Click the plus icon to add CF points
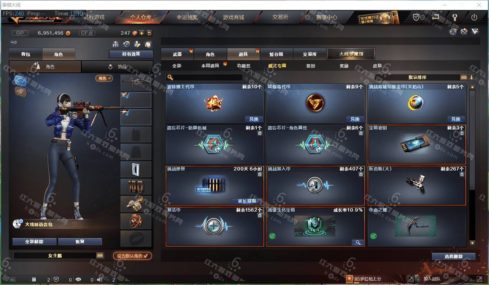489x285 pixels. coord(141,33)
